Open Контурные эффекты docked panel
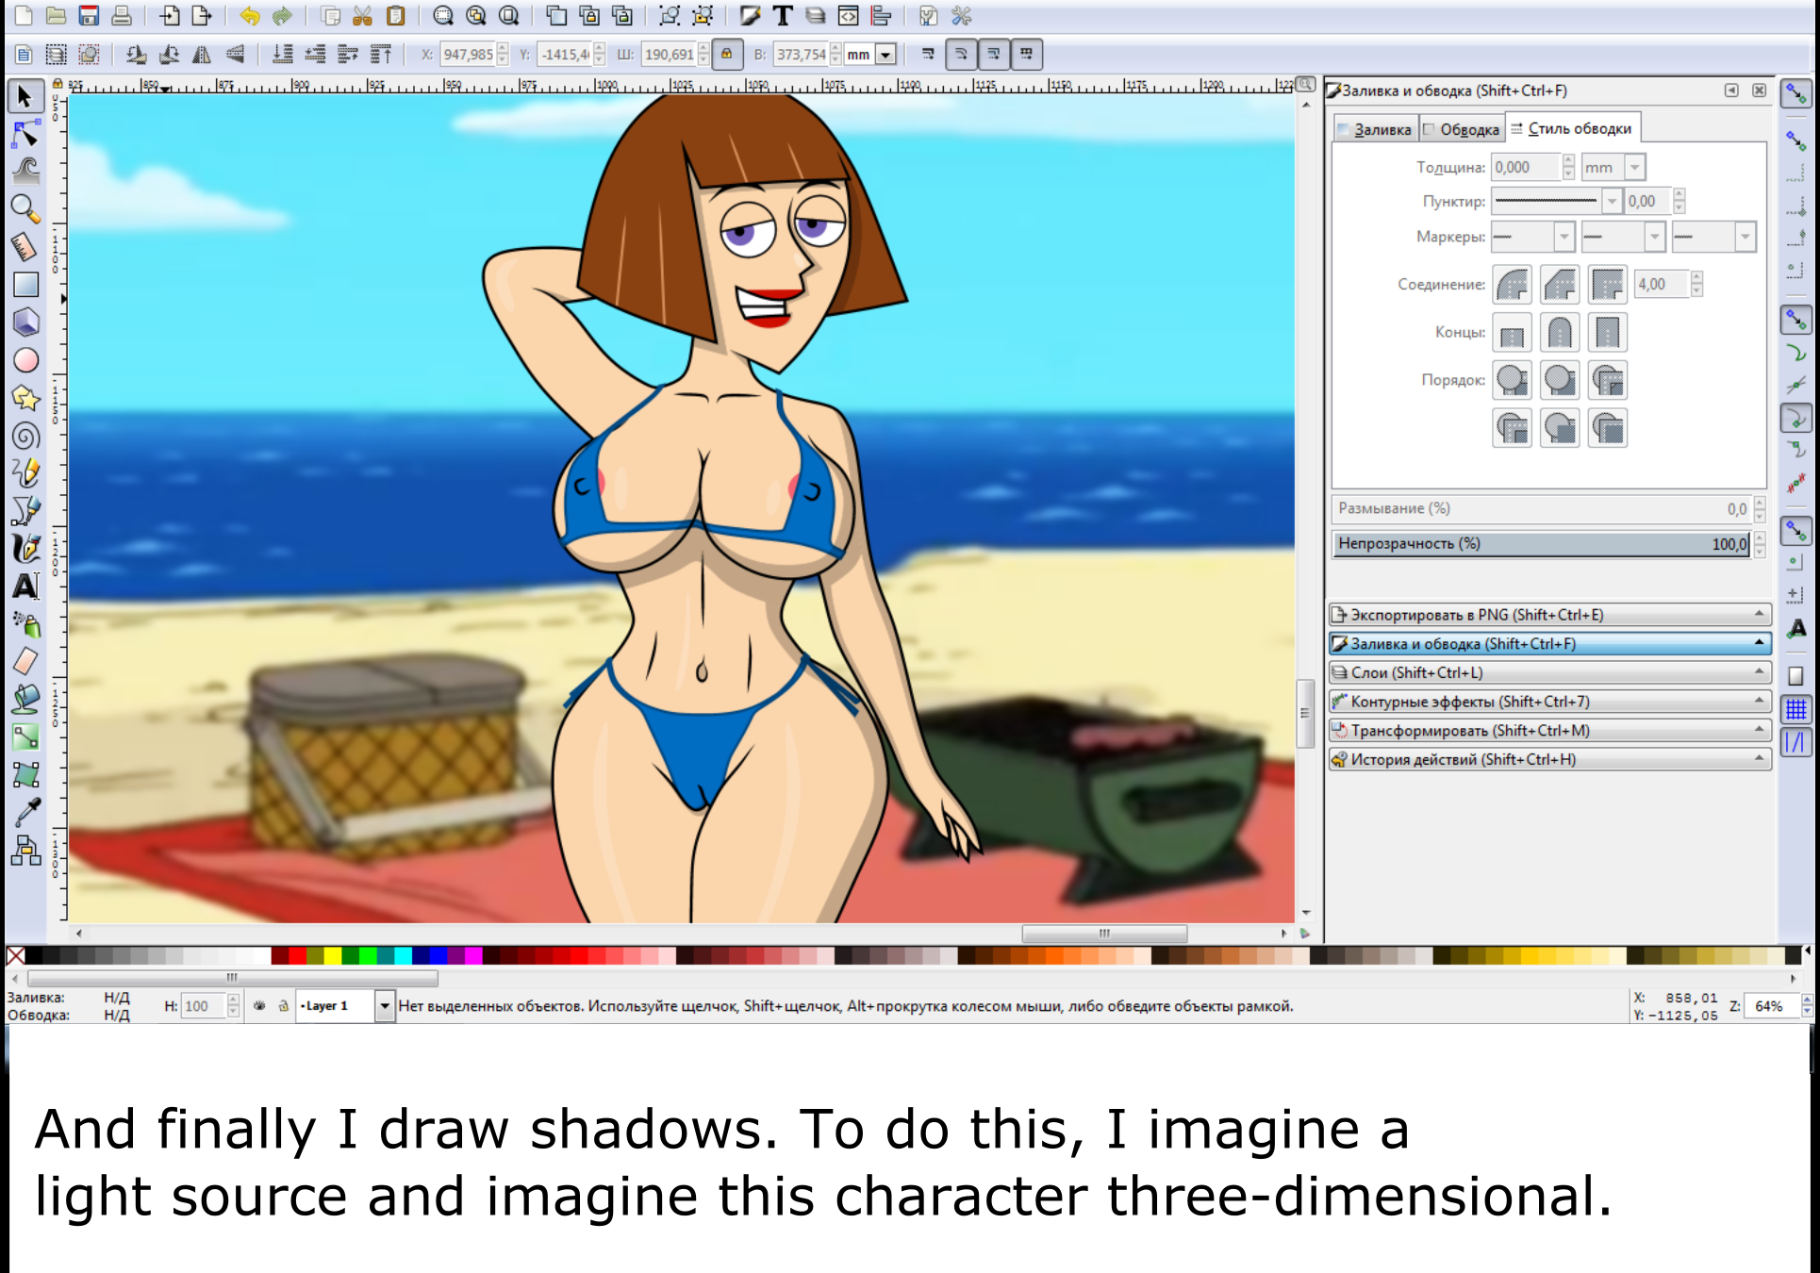The height and width of the screenshot is (1273, 1820). click(1549, 702)
